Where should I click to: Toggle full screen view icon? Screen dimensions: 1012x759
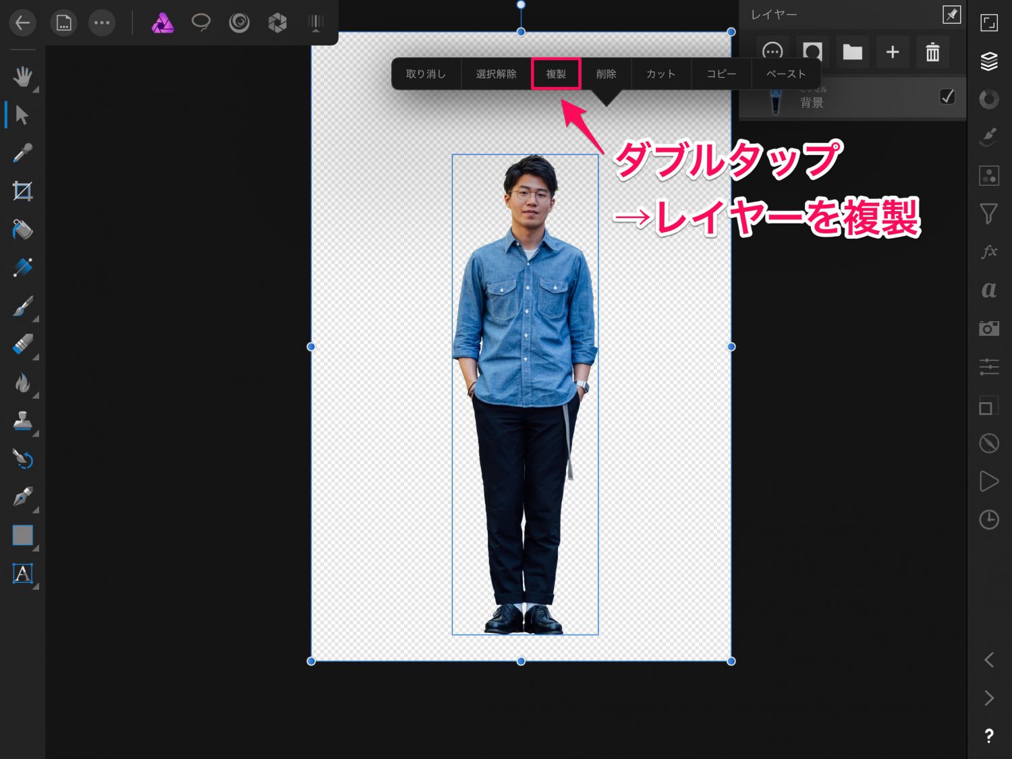[x=988, y=23]
